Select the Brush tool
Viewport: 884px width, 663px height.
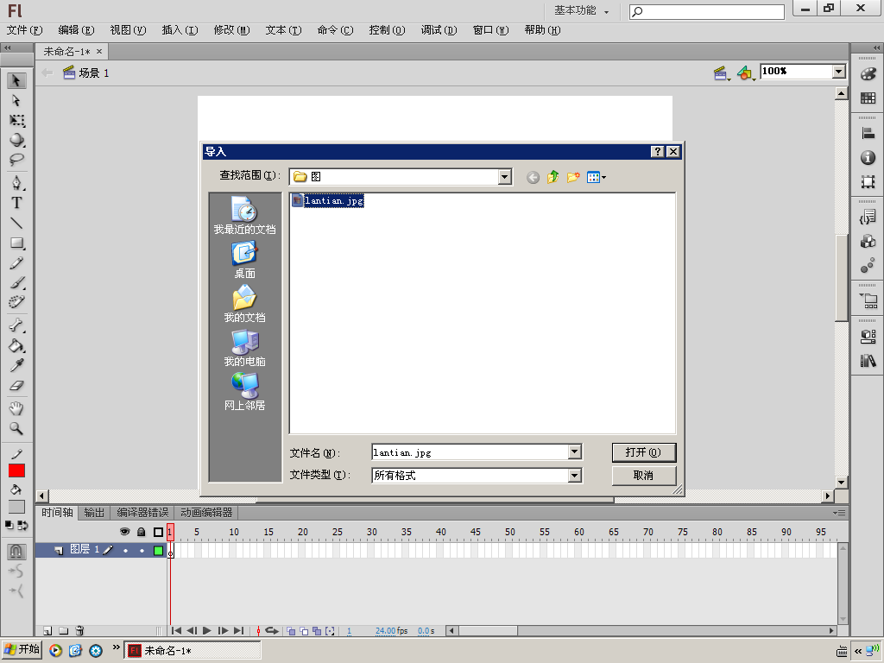pyautogui.click(x=16, y=282)
